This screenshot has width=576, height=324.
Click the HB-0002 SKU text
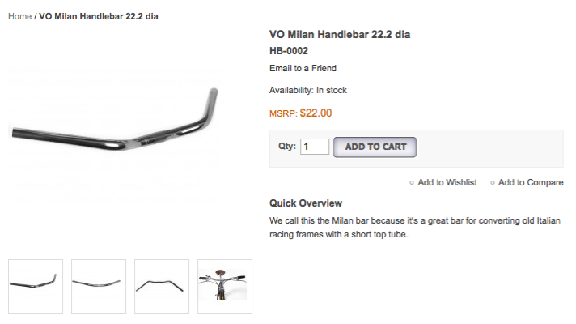click(289, 51)
